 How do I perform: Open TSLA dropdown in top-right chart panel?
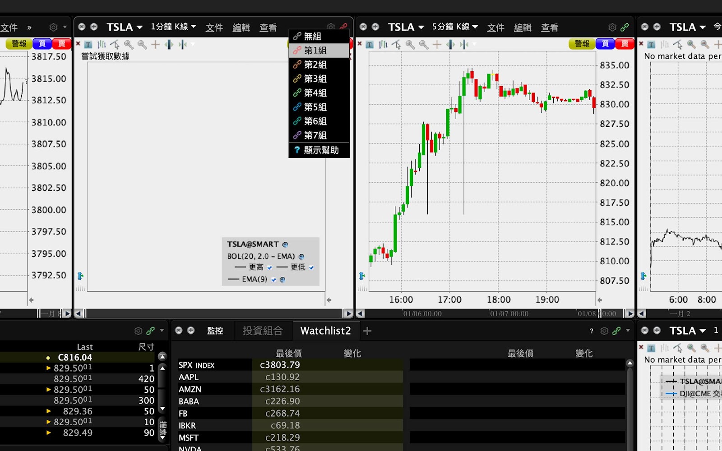(687, 27)
